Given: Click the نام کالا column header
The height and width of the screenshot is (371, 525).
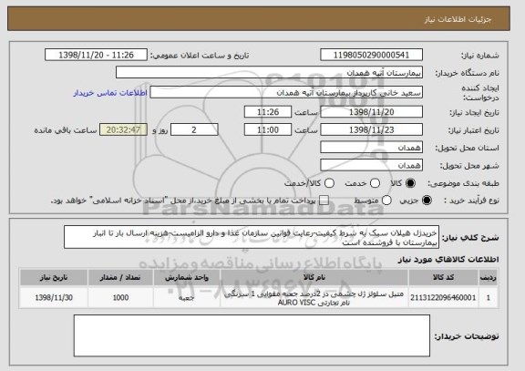Looking at the screenshot, I should pos(314,278).
